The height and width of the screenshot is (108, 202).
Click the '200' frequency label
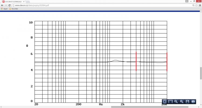coord(78,104)
